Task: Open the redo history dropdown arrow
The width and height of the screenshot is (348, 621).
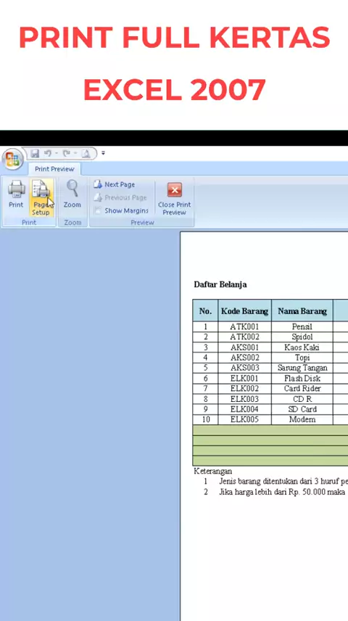Action: pos(75,153)
